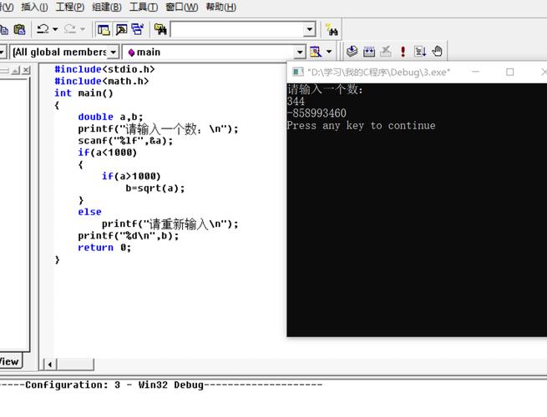Viewport: 547px width, 417px height.
Task: Open the Find combo box dropdown arrow
Action: click(x=309, y=29)
